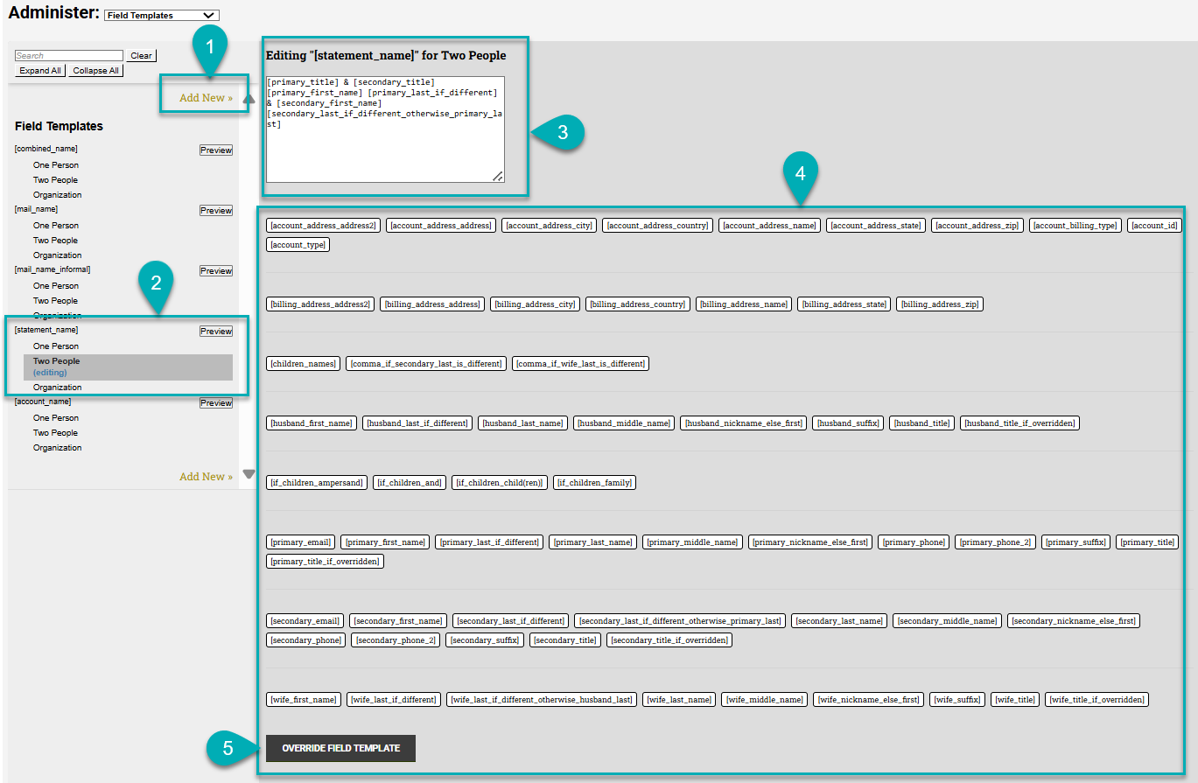
Task: Collapse All field templates
Action: [95, 70]
